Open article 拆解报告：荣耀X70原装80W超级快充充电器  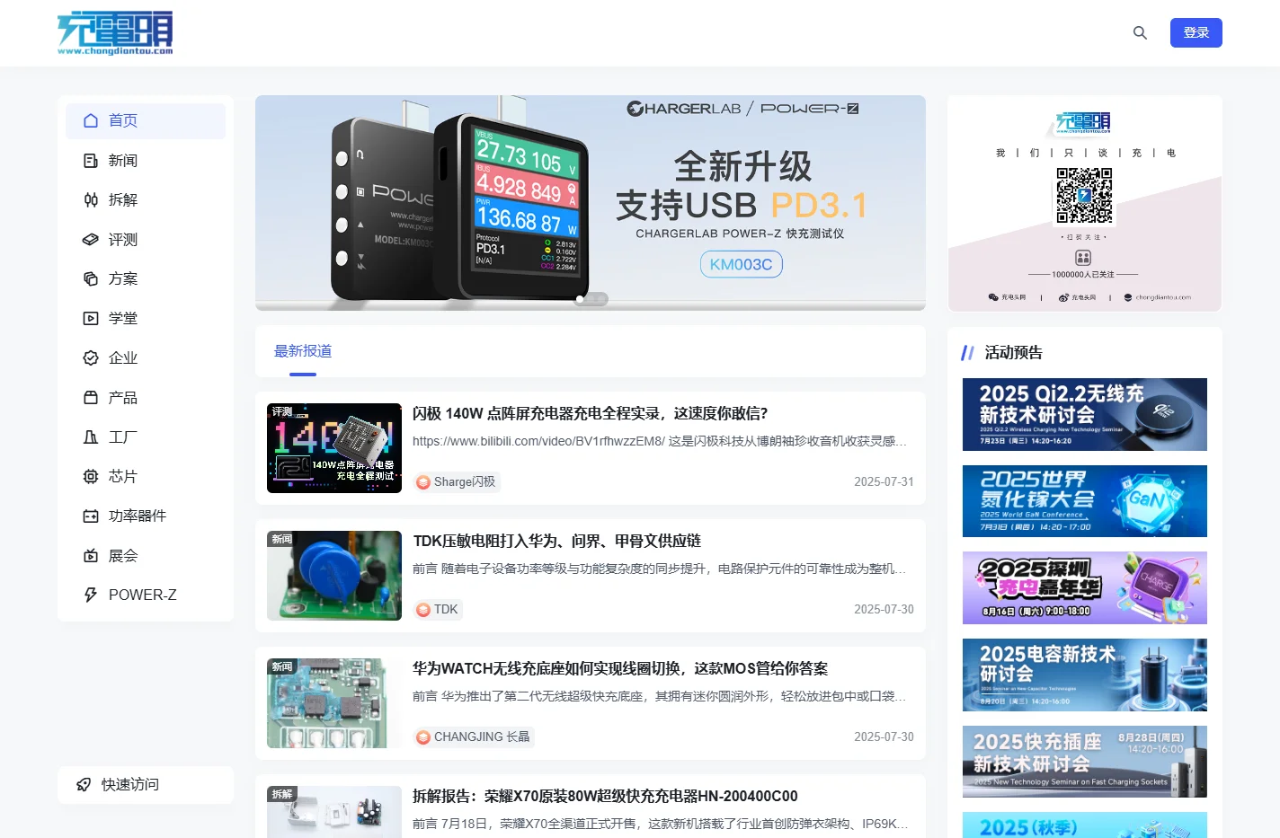tap(605, 796)
